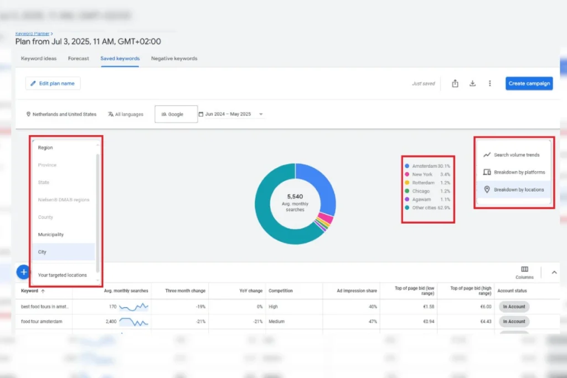Change the All languages setting
The image size is (567, 378).
[126, 115]
